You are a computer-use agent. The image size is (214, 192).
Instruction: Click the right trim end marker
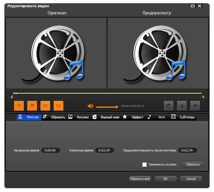(203, 97)
